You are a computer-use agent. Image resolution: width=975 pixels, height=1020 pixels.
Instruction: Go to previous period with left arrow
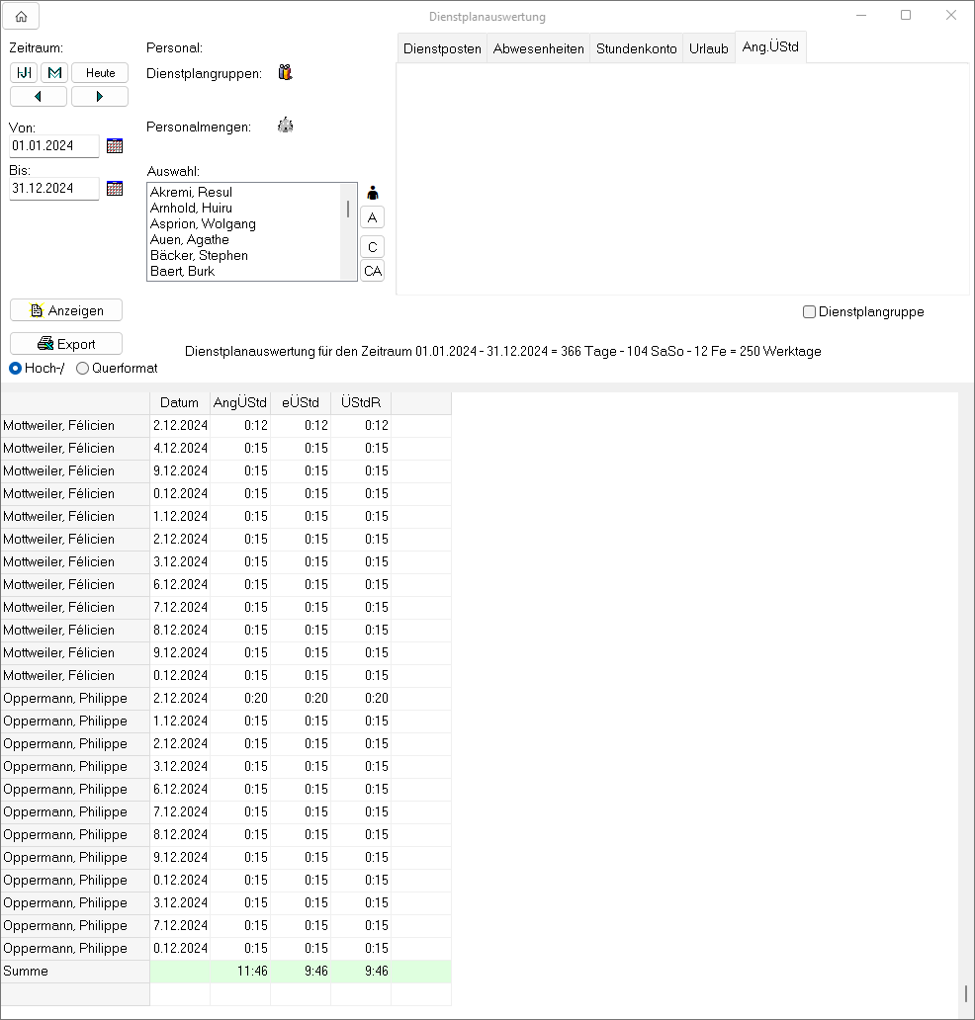pos(39,96)
